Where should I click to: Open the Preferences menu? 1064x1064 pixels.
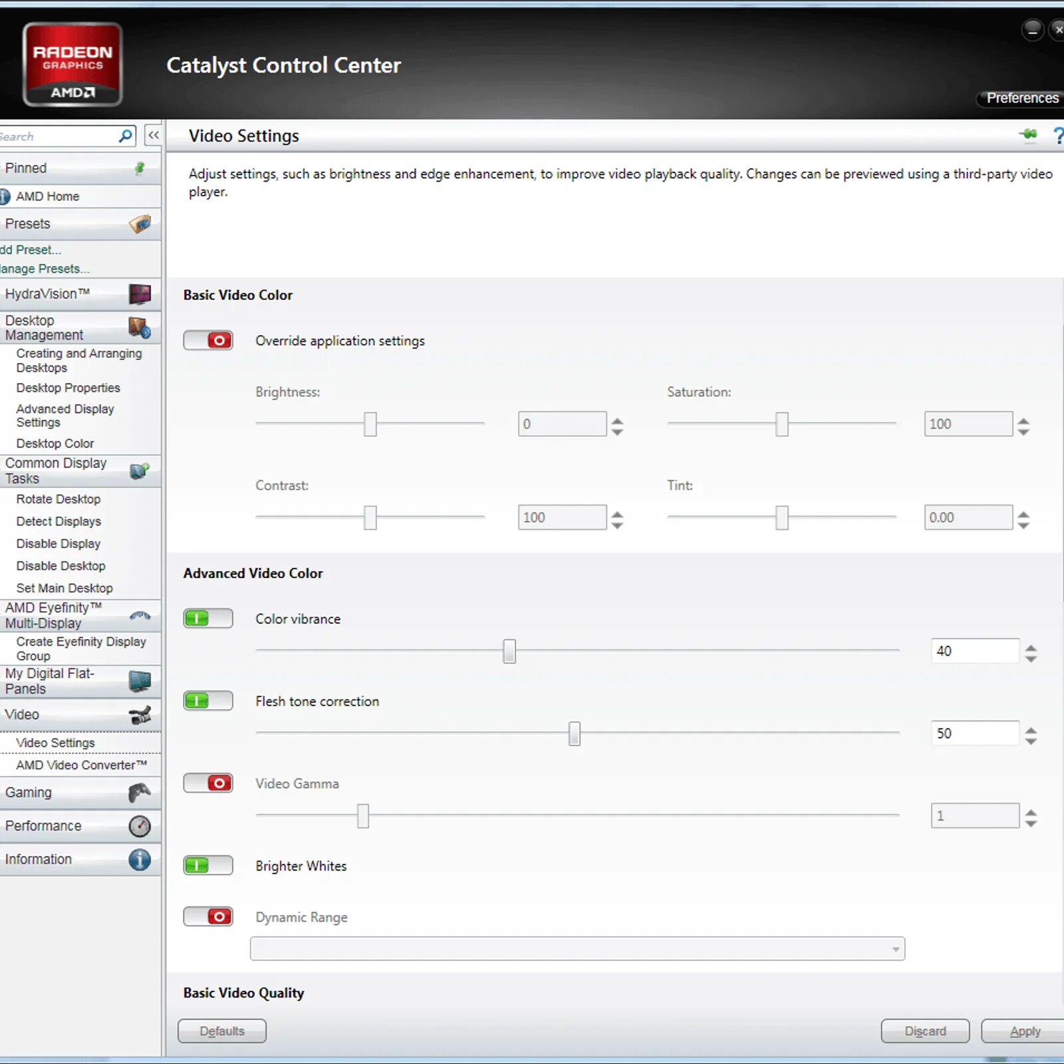tap(1021, 98)
